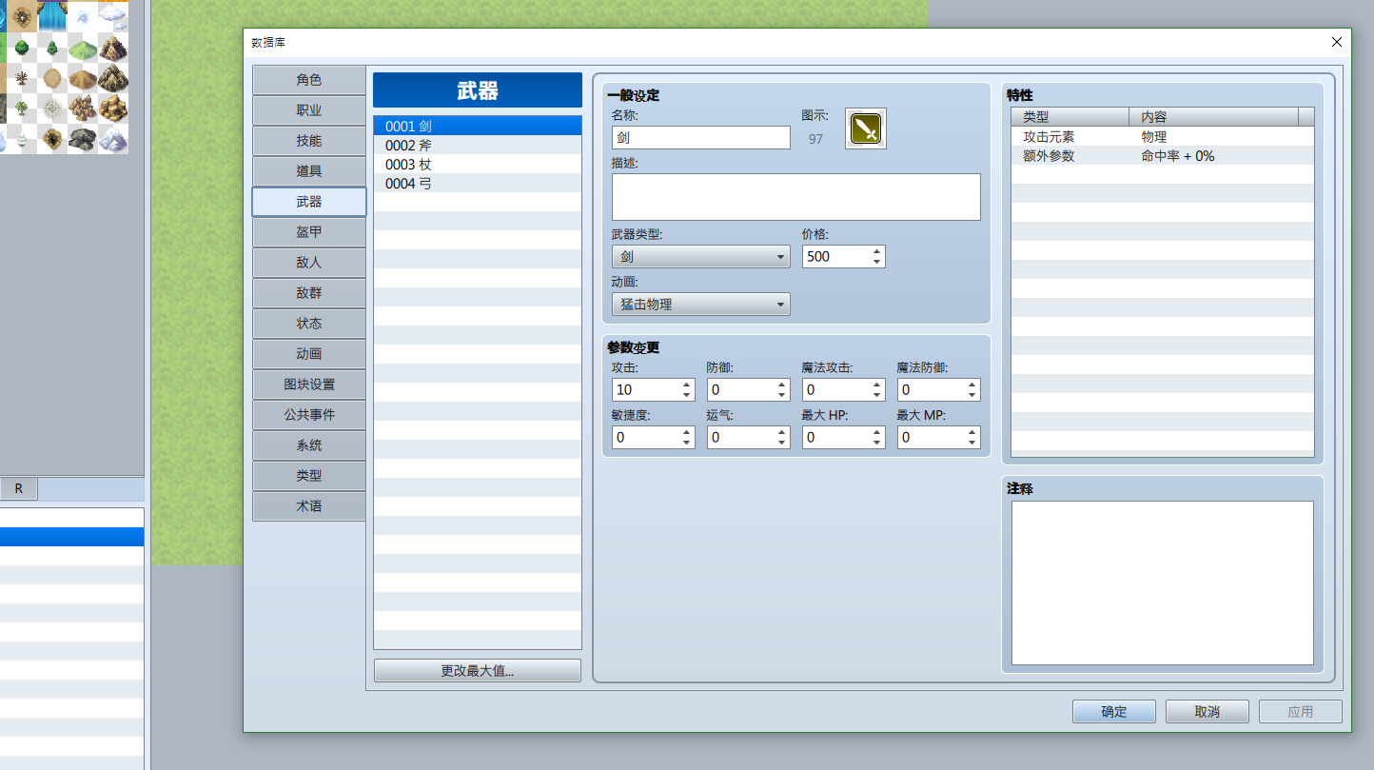
Task: Select the 额外参数 命中率 + 0% trait row
Action: coord(1163,156)
